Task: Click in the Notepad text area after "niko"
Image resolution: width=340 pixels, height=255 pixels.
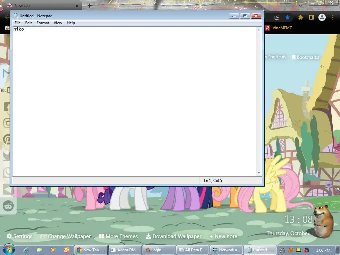Action: 24,29
